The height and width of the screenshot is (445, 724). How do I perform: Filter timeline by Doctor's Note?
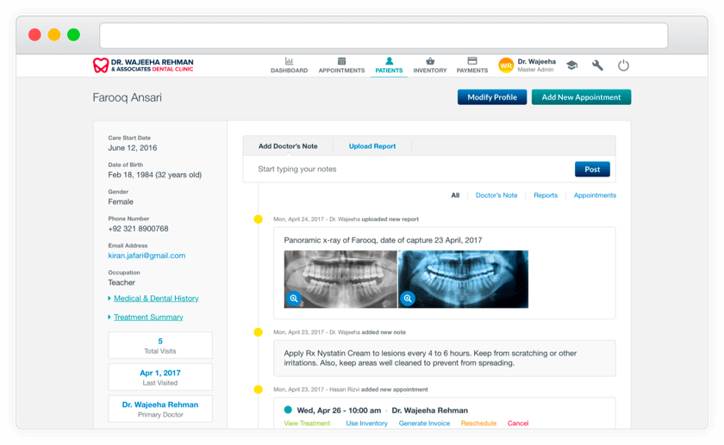496,195
